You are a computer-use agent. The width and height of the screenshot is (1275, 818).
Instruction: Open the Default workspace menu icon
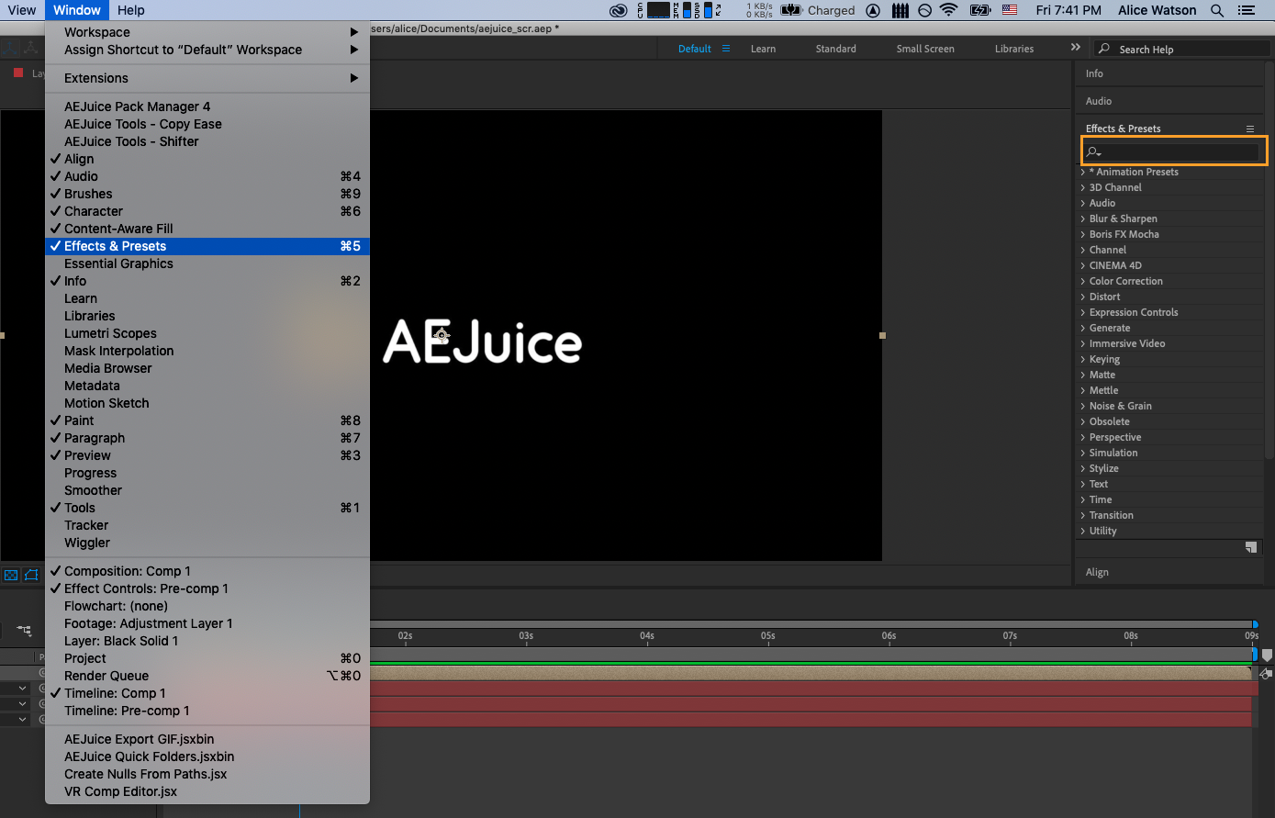[726, 49]
